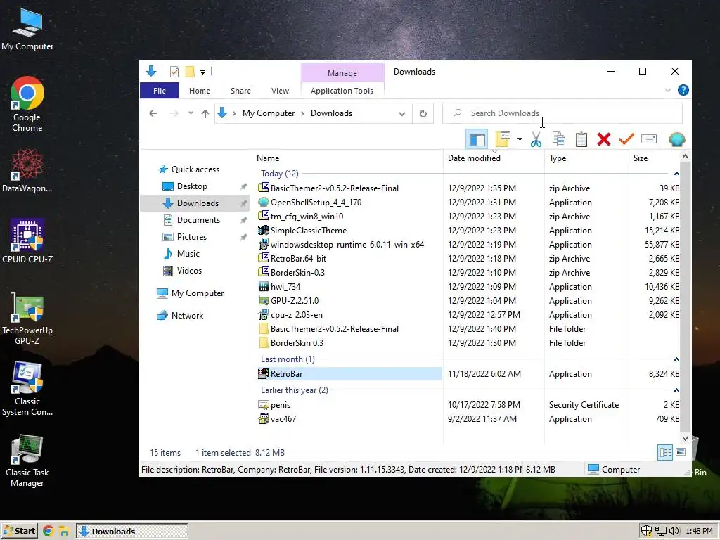
Task: Select the vac467 application
Action: tap(283, 419)
